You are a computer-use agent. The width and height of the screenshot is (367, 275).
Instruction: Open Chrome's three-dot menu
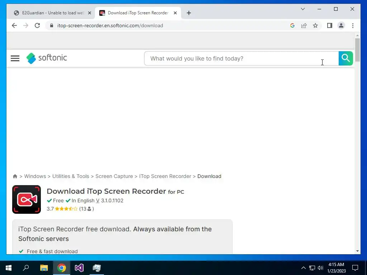pyautogui.click(x=353, y=25)
